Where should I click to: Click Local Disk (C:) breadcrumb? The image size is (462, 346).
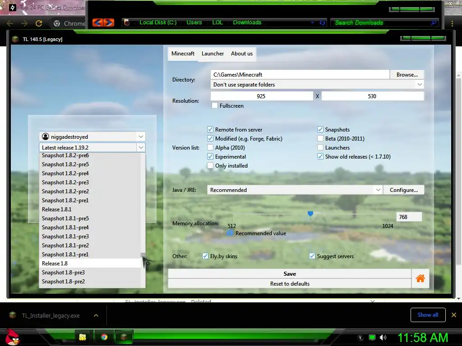[x=158, y=23]
